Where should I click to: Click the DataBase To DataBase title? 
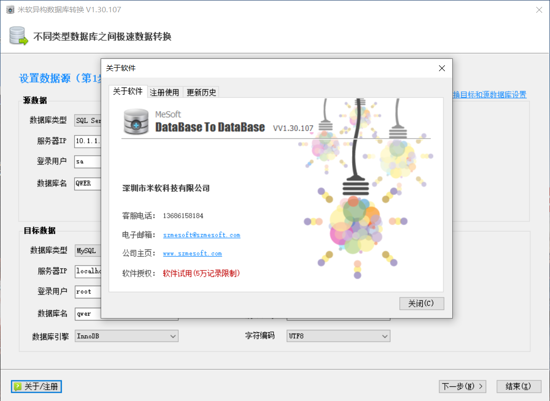click(x=210, y=127)
